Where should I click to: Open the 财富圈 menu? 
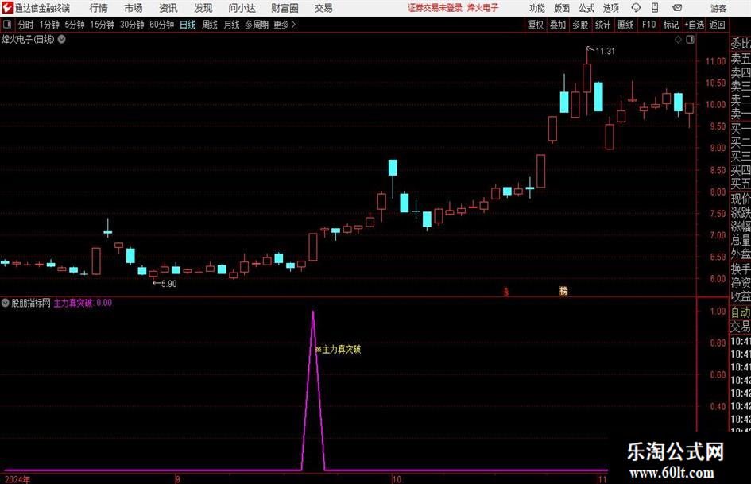pos(285,8)
